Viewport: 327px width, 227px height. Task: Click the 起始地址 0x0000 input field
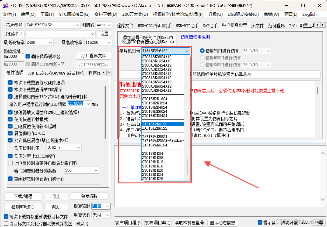pos(14,57)
